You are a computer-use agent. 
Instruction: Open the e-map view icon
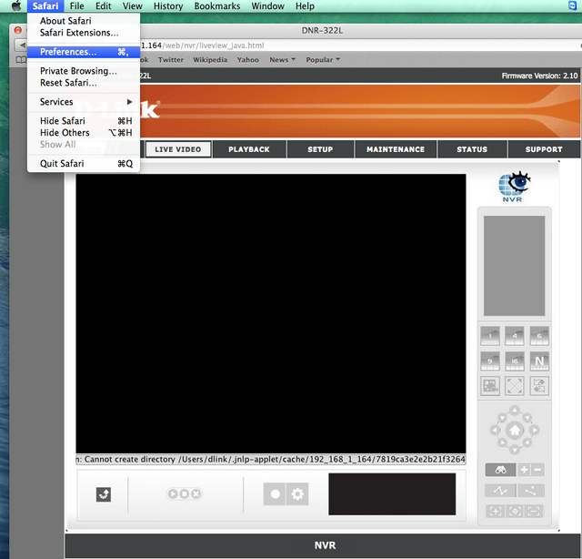[x=490, y=386]
